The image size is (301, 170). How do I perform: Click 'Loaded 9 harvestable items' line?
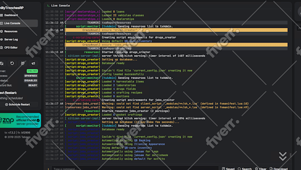(123, 82)
